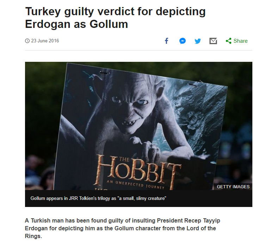
Task: Click the first headline line 'Turkey guilty verdict for depicting'
Action: click(115, 12)
